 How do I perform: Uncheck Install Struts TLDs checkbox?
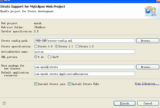point(69,84)
